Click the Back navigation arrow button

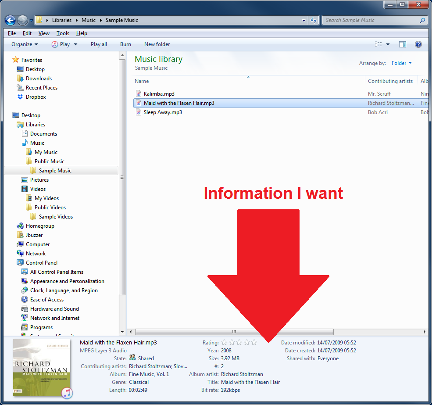[11, 20]
